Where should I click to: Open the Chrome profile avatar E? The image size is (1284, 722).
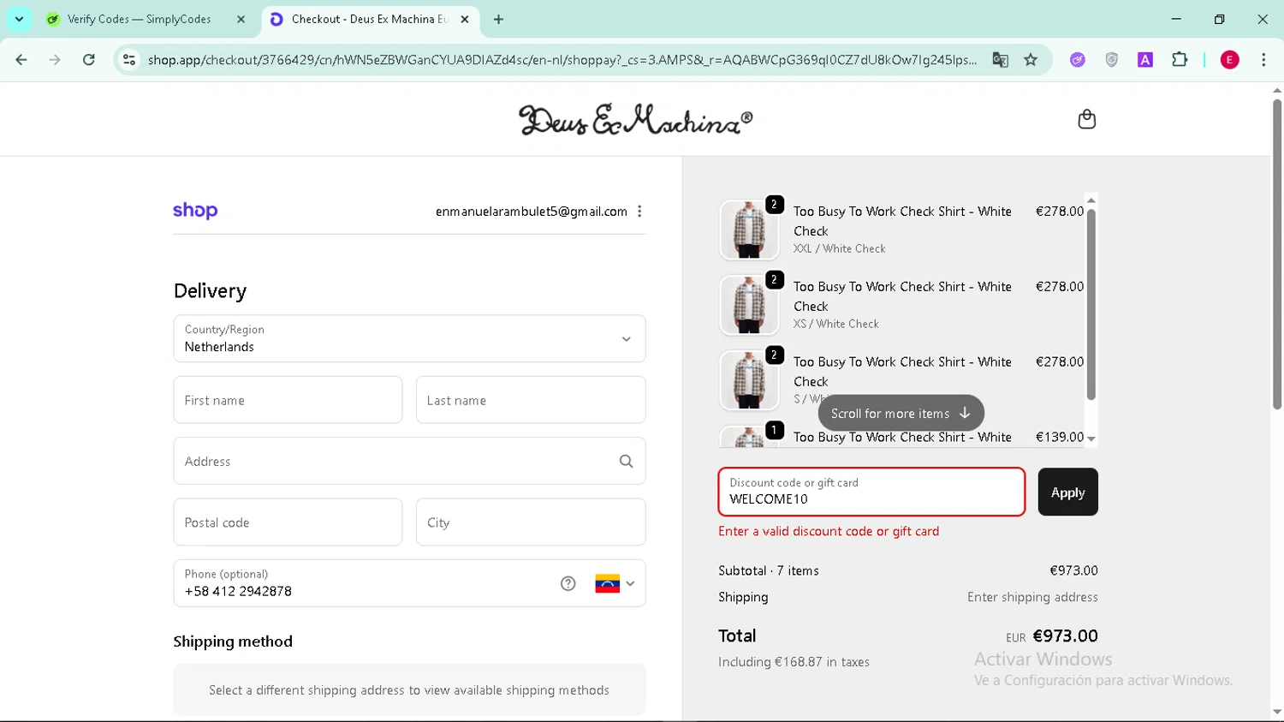click(x=1229, y=60)
